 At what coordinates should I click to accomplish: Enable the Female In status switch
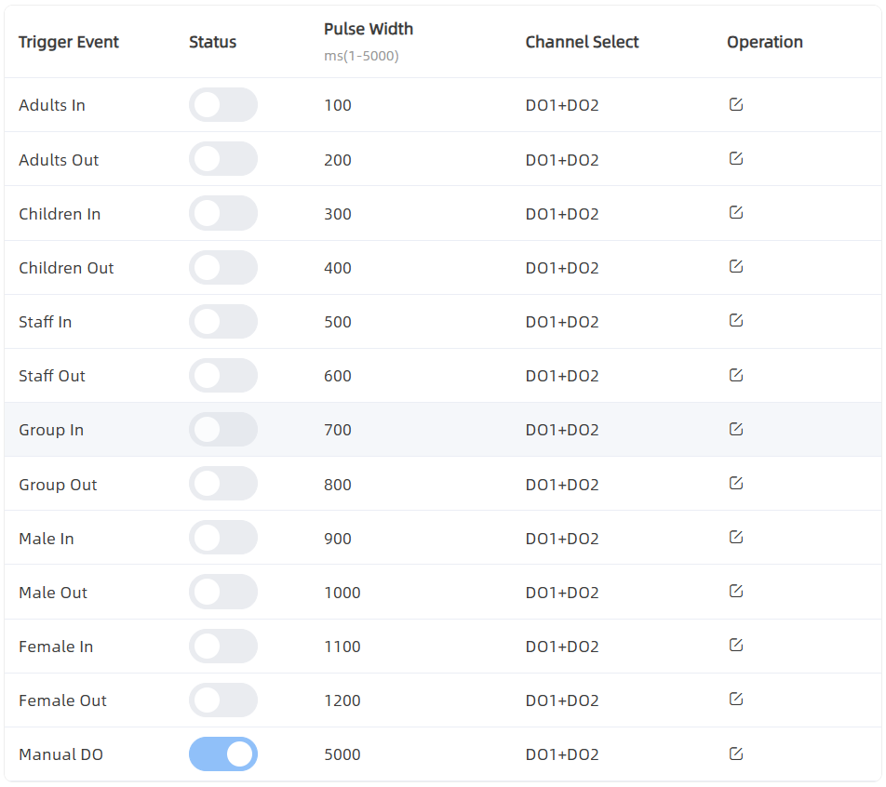pos(222,647)
